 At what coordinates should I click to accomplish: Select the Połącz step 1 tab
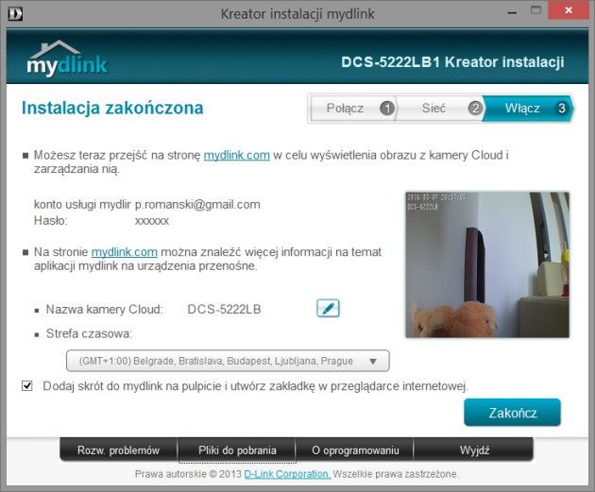tap(353, 108)
